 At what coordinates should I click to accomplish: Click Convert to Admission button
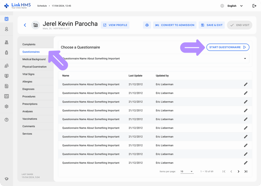175,25
